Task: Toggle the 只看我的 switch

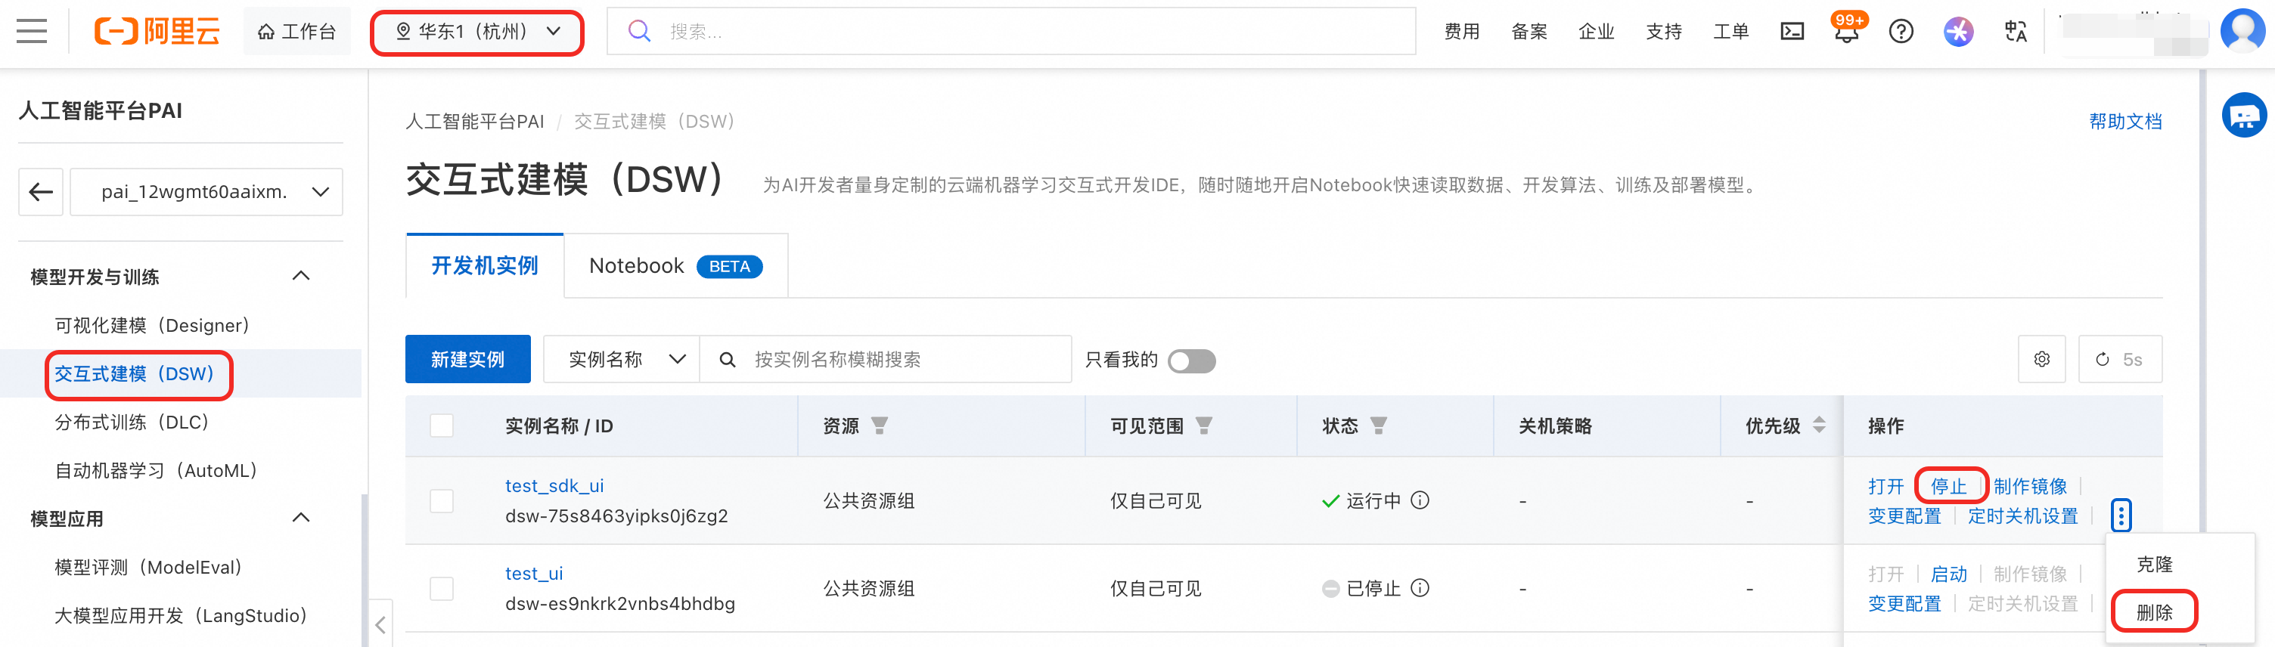Action: click(x=1190, y=361)
